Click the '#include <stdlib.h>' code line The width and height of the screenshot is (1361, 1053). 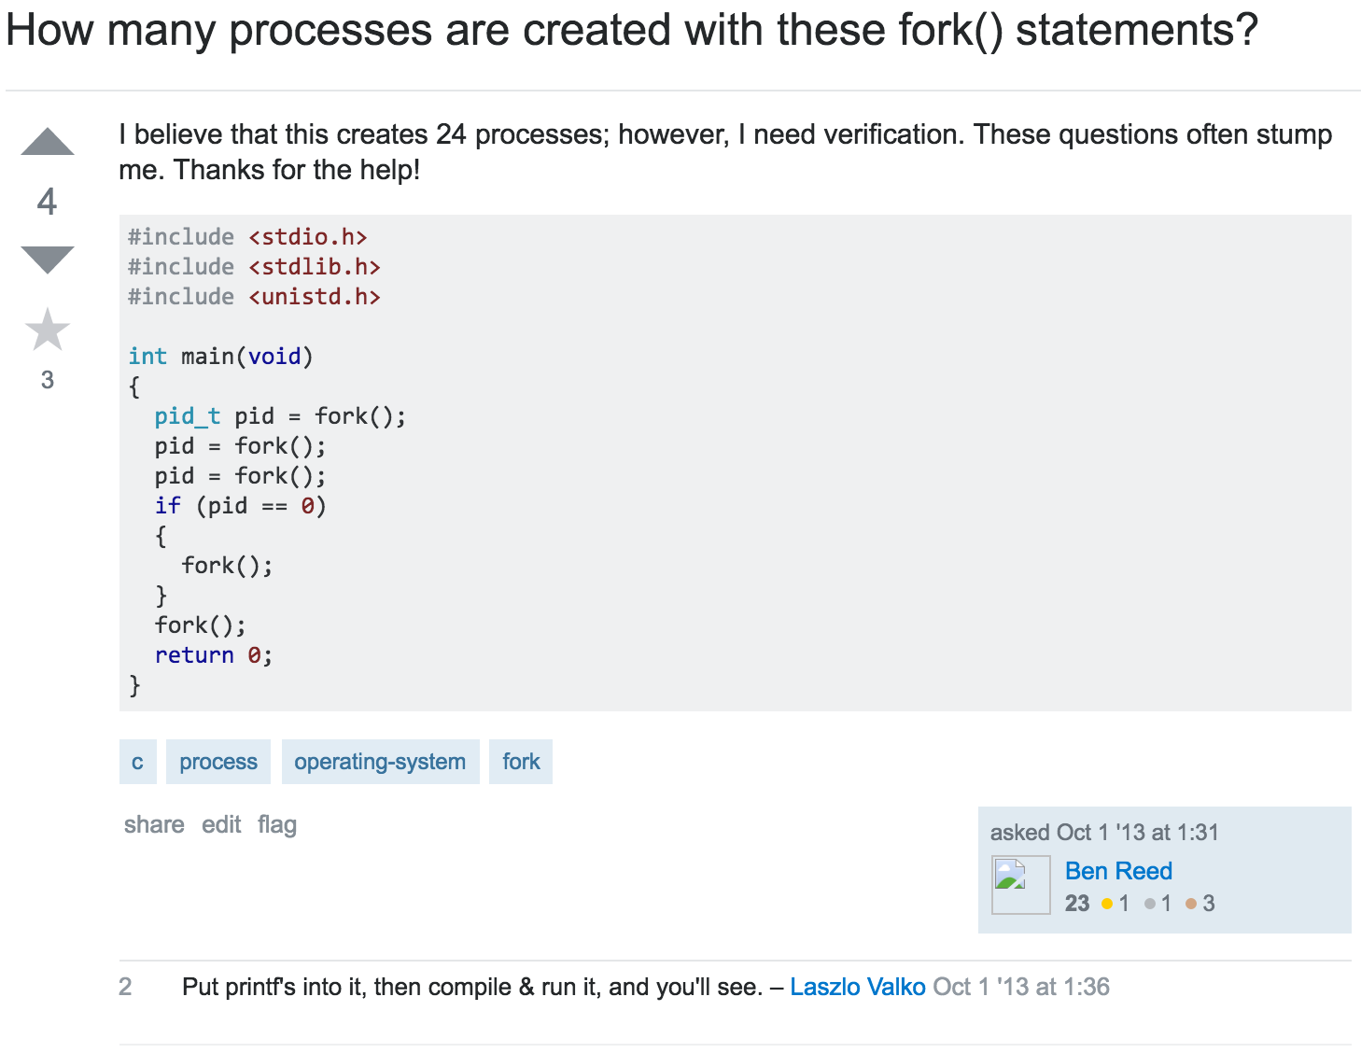(x=254, y=267)
